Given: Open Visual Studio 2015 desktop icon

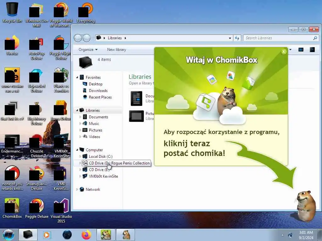Looking at the screenshot, I should point(61,211).
